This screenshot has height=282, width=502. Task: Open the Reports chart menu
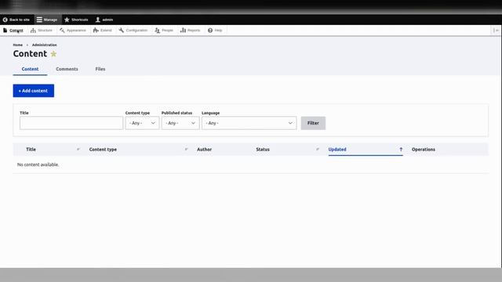(190, 31)
